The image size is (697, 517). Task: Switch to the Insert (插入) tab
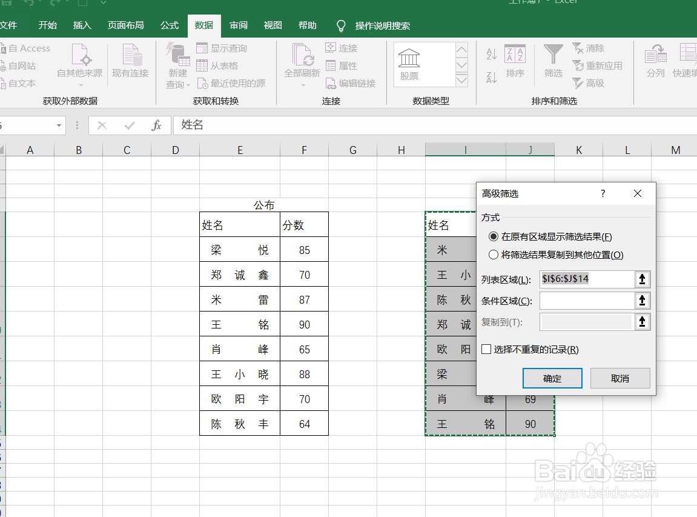click(x=82, y=25)
